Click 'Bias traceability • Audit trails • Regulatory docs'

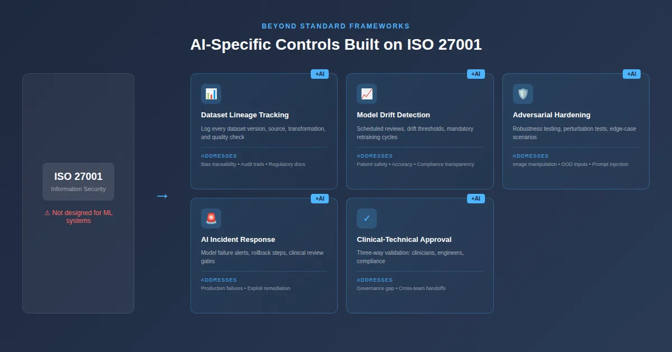point(253,164)
